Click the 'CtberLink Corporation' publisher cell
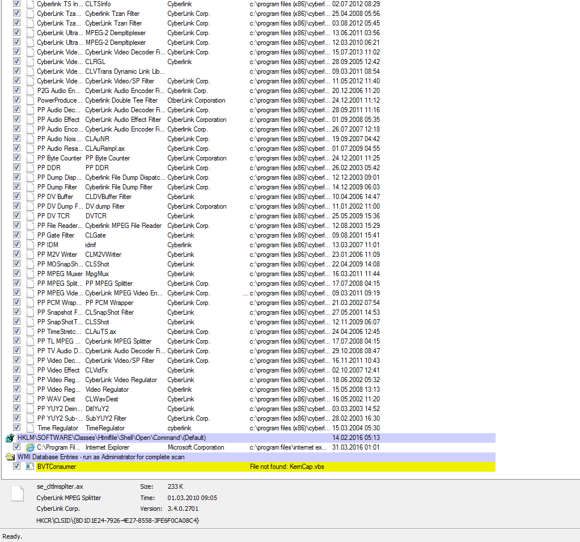The height and width of the screenshot is (542, 580). tap(196, 100)
